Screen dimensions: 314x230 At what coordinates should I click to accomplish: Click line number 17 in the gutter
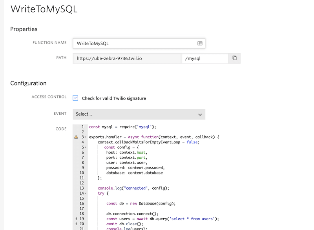tap(82, 208)
